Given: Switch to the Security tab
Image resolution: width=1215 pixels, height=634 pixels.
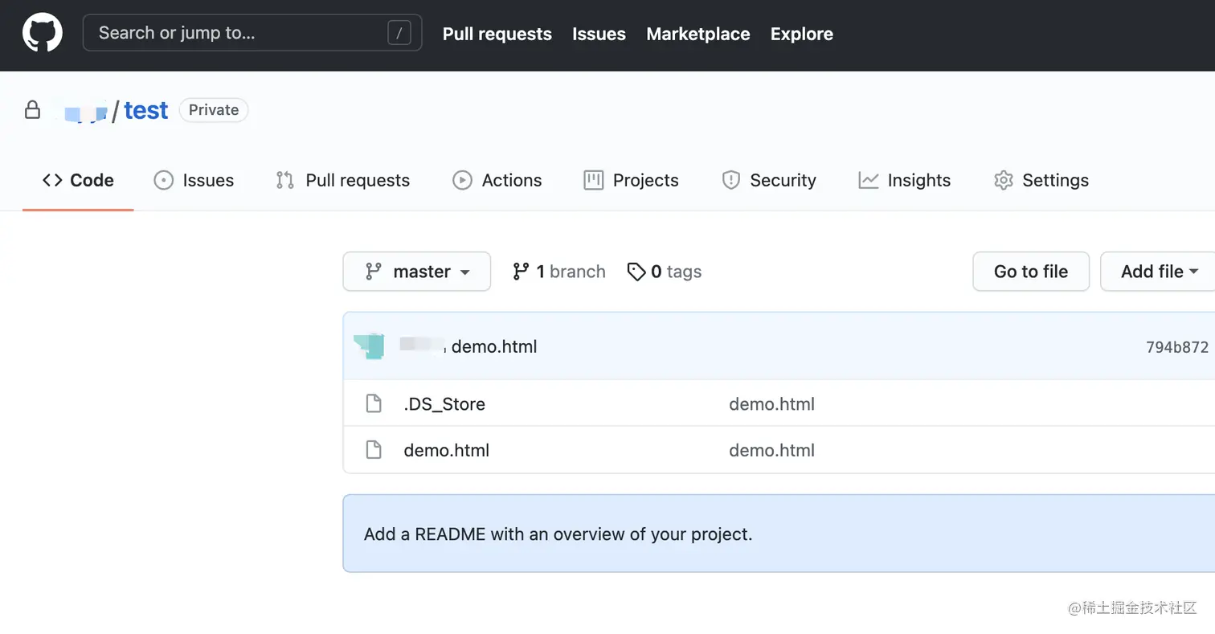Looking at the screenshot, I should coord(769,180).
